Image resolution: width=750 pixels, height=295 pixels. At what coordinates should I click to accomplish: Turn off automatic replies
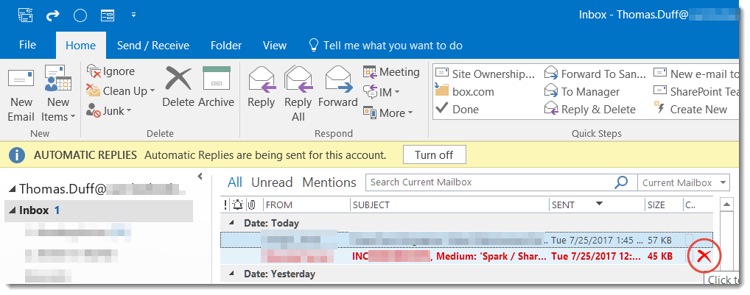pyautogui.click(x=435, y=154)
